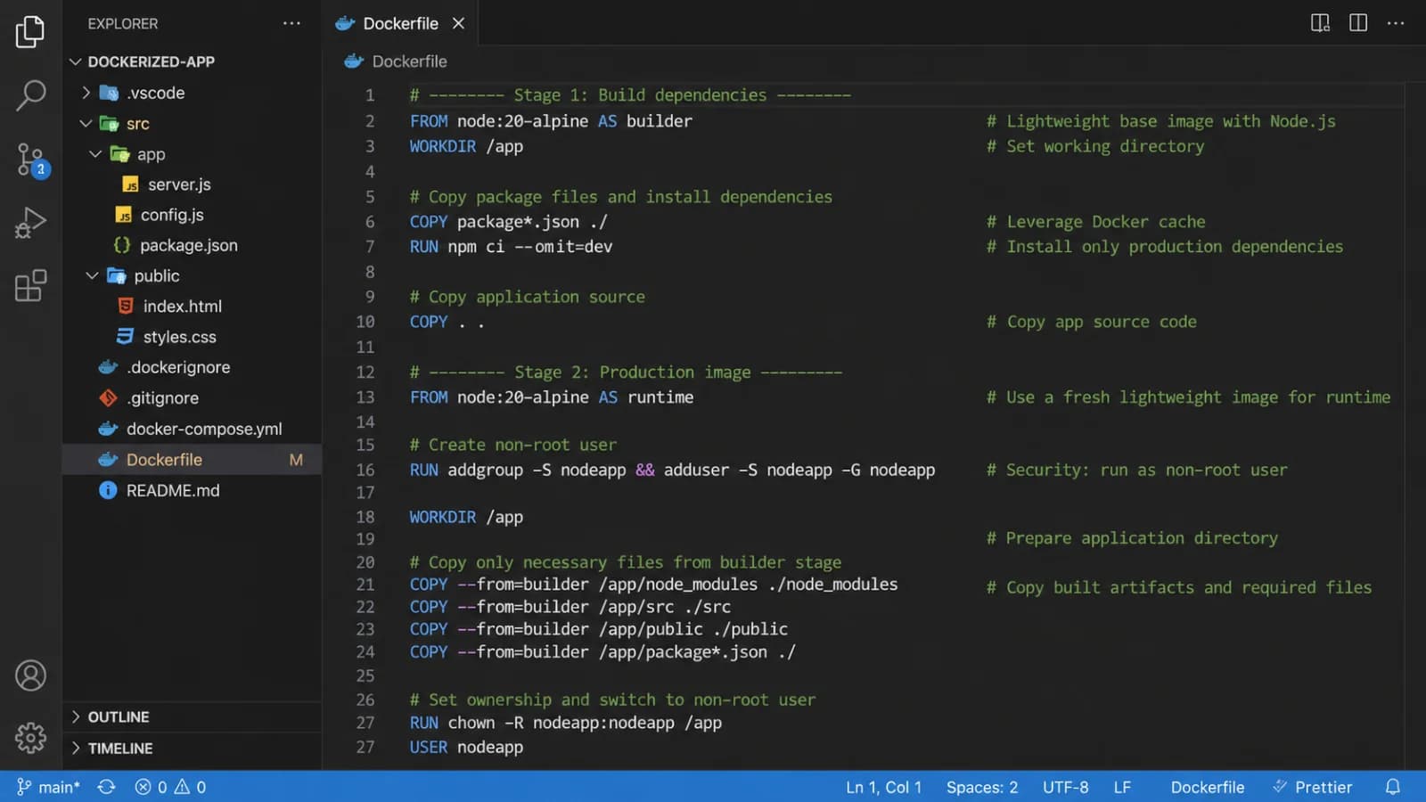1426x802 pixels.
Task: Open the Accounts icon
Action: click(x=30, y=675)
